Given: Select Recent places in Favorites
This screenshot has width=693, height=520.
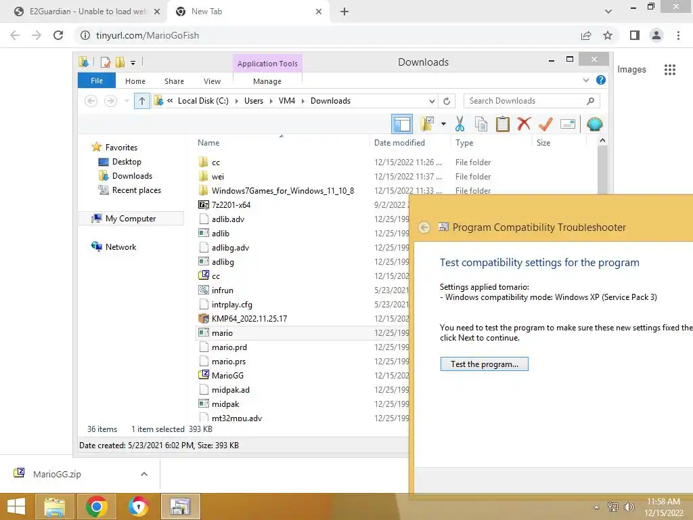Looking at the screenshot, I should coord(136,190).
